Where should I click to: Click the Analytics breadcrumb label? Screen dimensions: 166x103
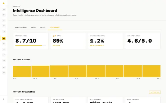click(17, 6)
